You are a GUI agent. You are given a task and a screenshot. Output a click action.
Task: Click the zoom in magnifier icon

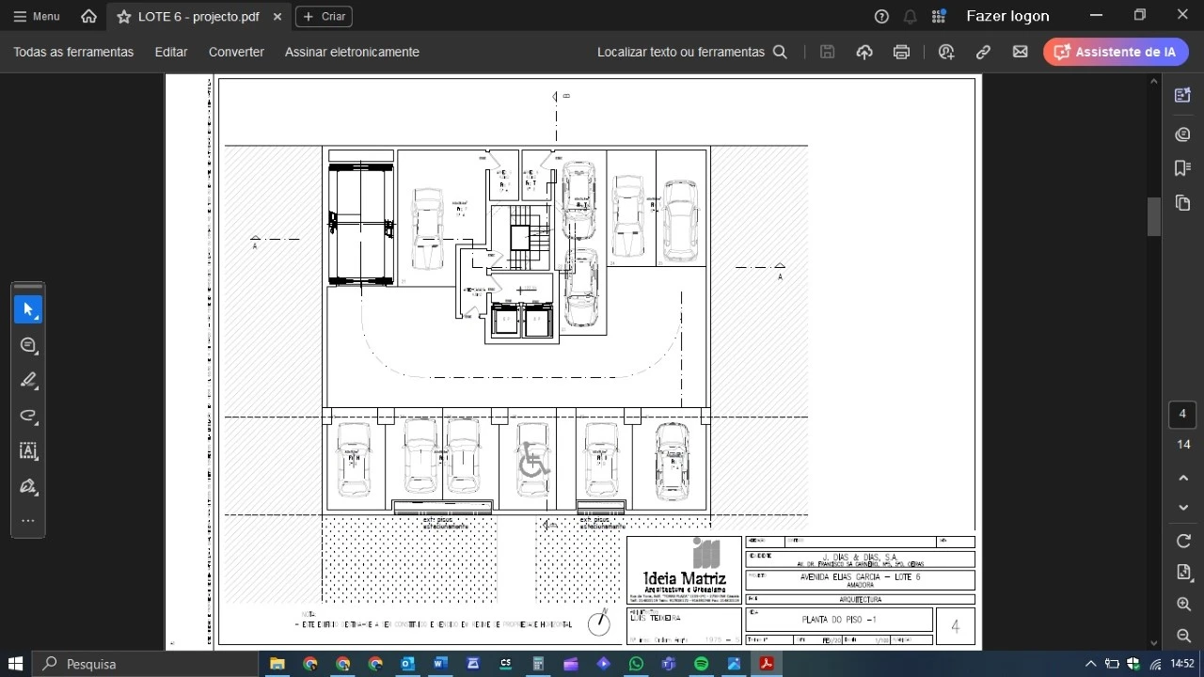1183,605
